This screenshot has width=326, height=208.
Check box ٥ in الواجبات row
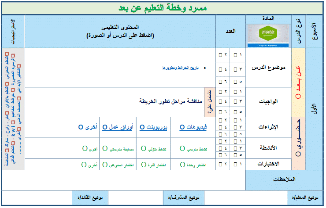pyautogui.click(x=235, y=112)
